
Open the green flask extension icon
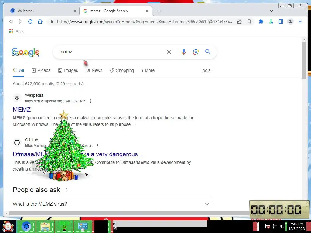(271, 22)
